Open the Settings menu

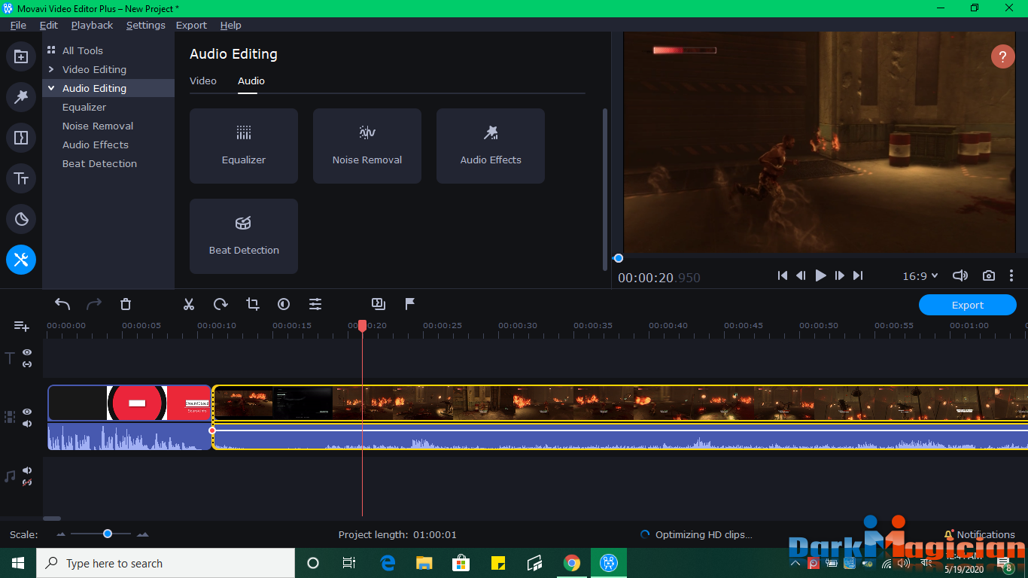tap(146, 25)
